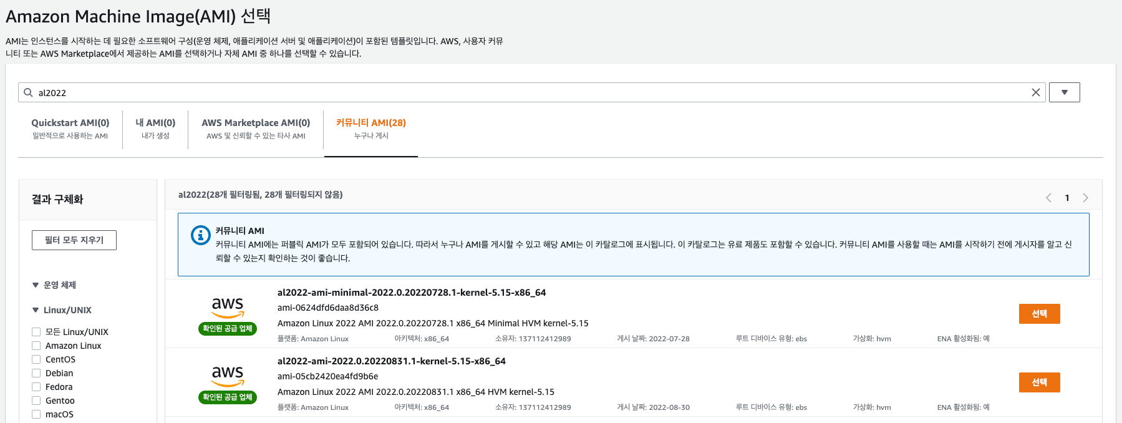Click title al2022-ami-minimal-2022.0.20220728.1-kernel-5.15-x86_64
Viewport: 1122px width, 423px height.
pos(412,293)
